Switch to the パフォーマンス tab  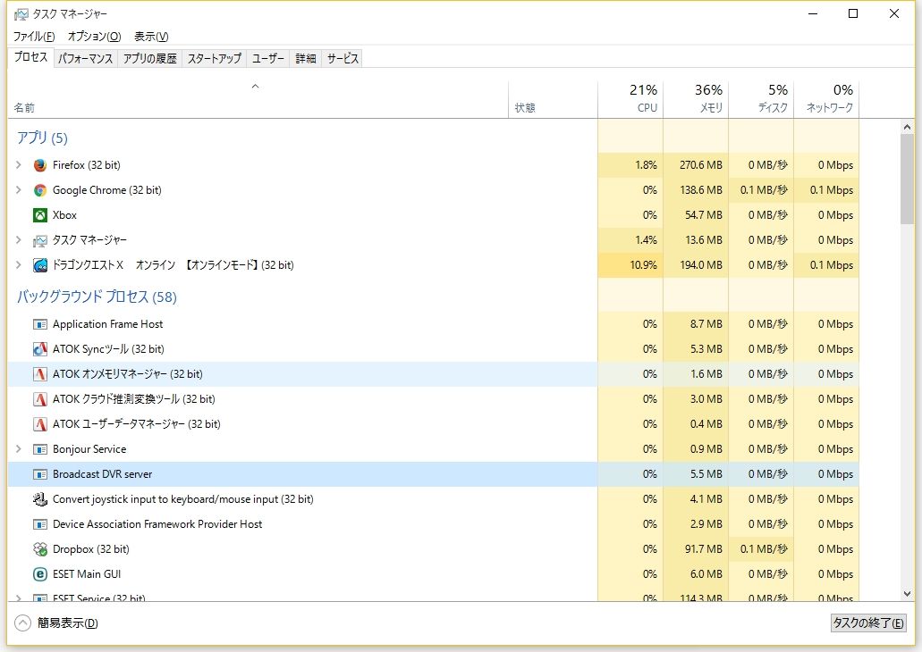(86, 59)
